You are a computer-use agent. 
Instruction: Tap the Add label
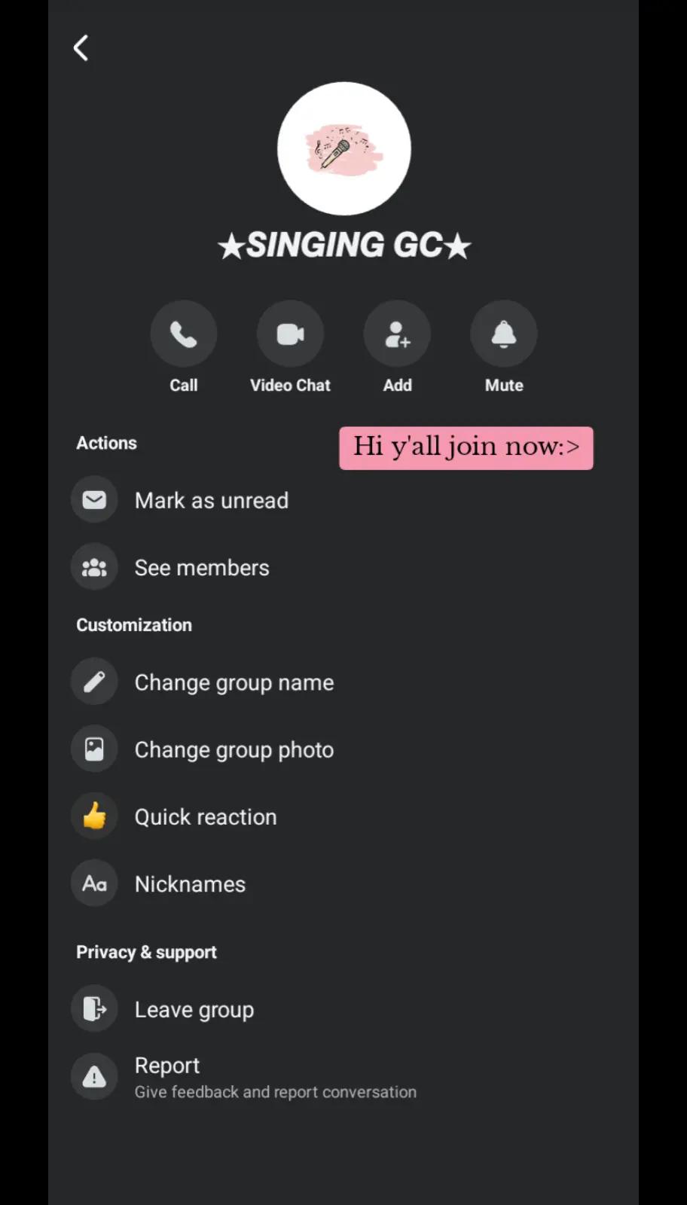(x=398, y=385)
